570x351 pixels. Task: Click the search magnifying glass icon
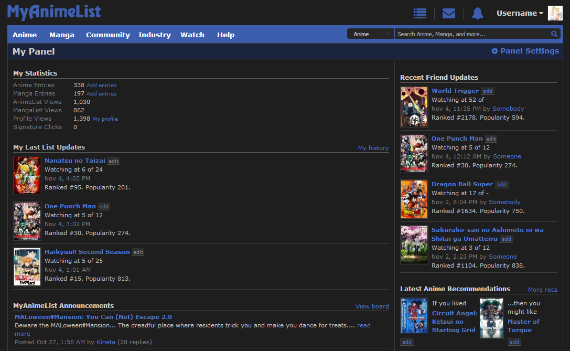[x=554, y=34]
